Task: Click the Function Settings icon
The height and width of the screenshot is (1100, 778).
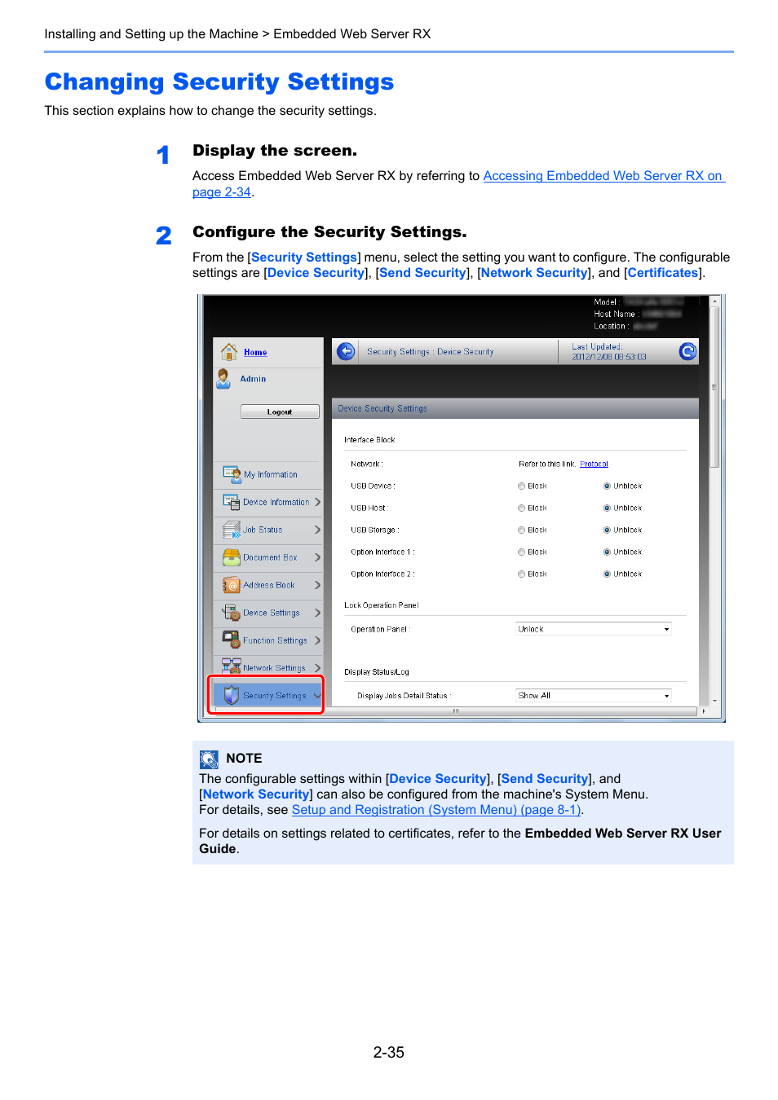Action: [x=232, y=640]
